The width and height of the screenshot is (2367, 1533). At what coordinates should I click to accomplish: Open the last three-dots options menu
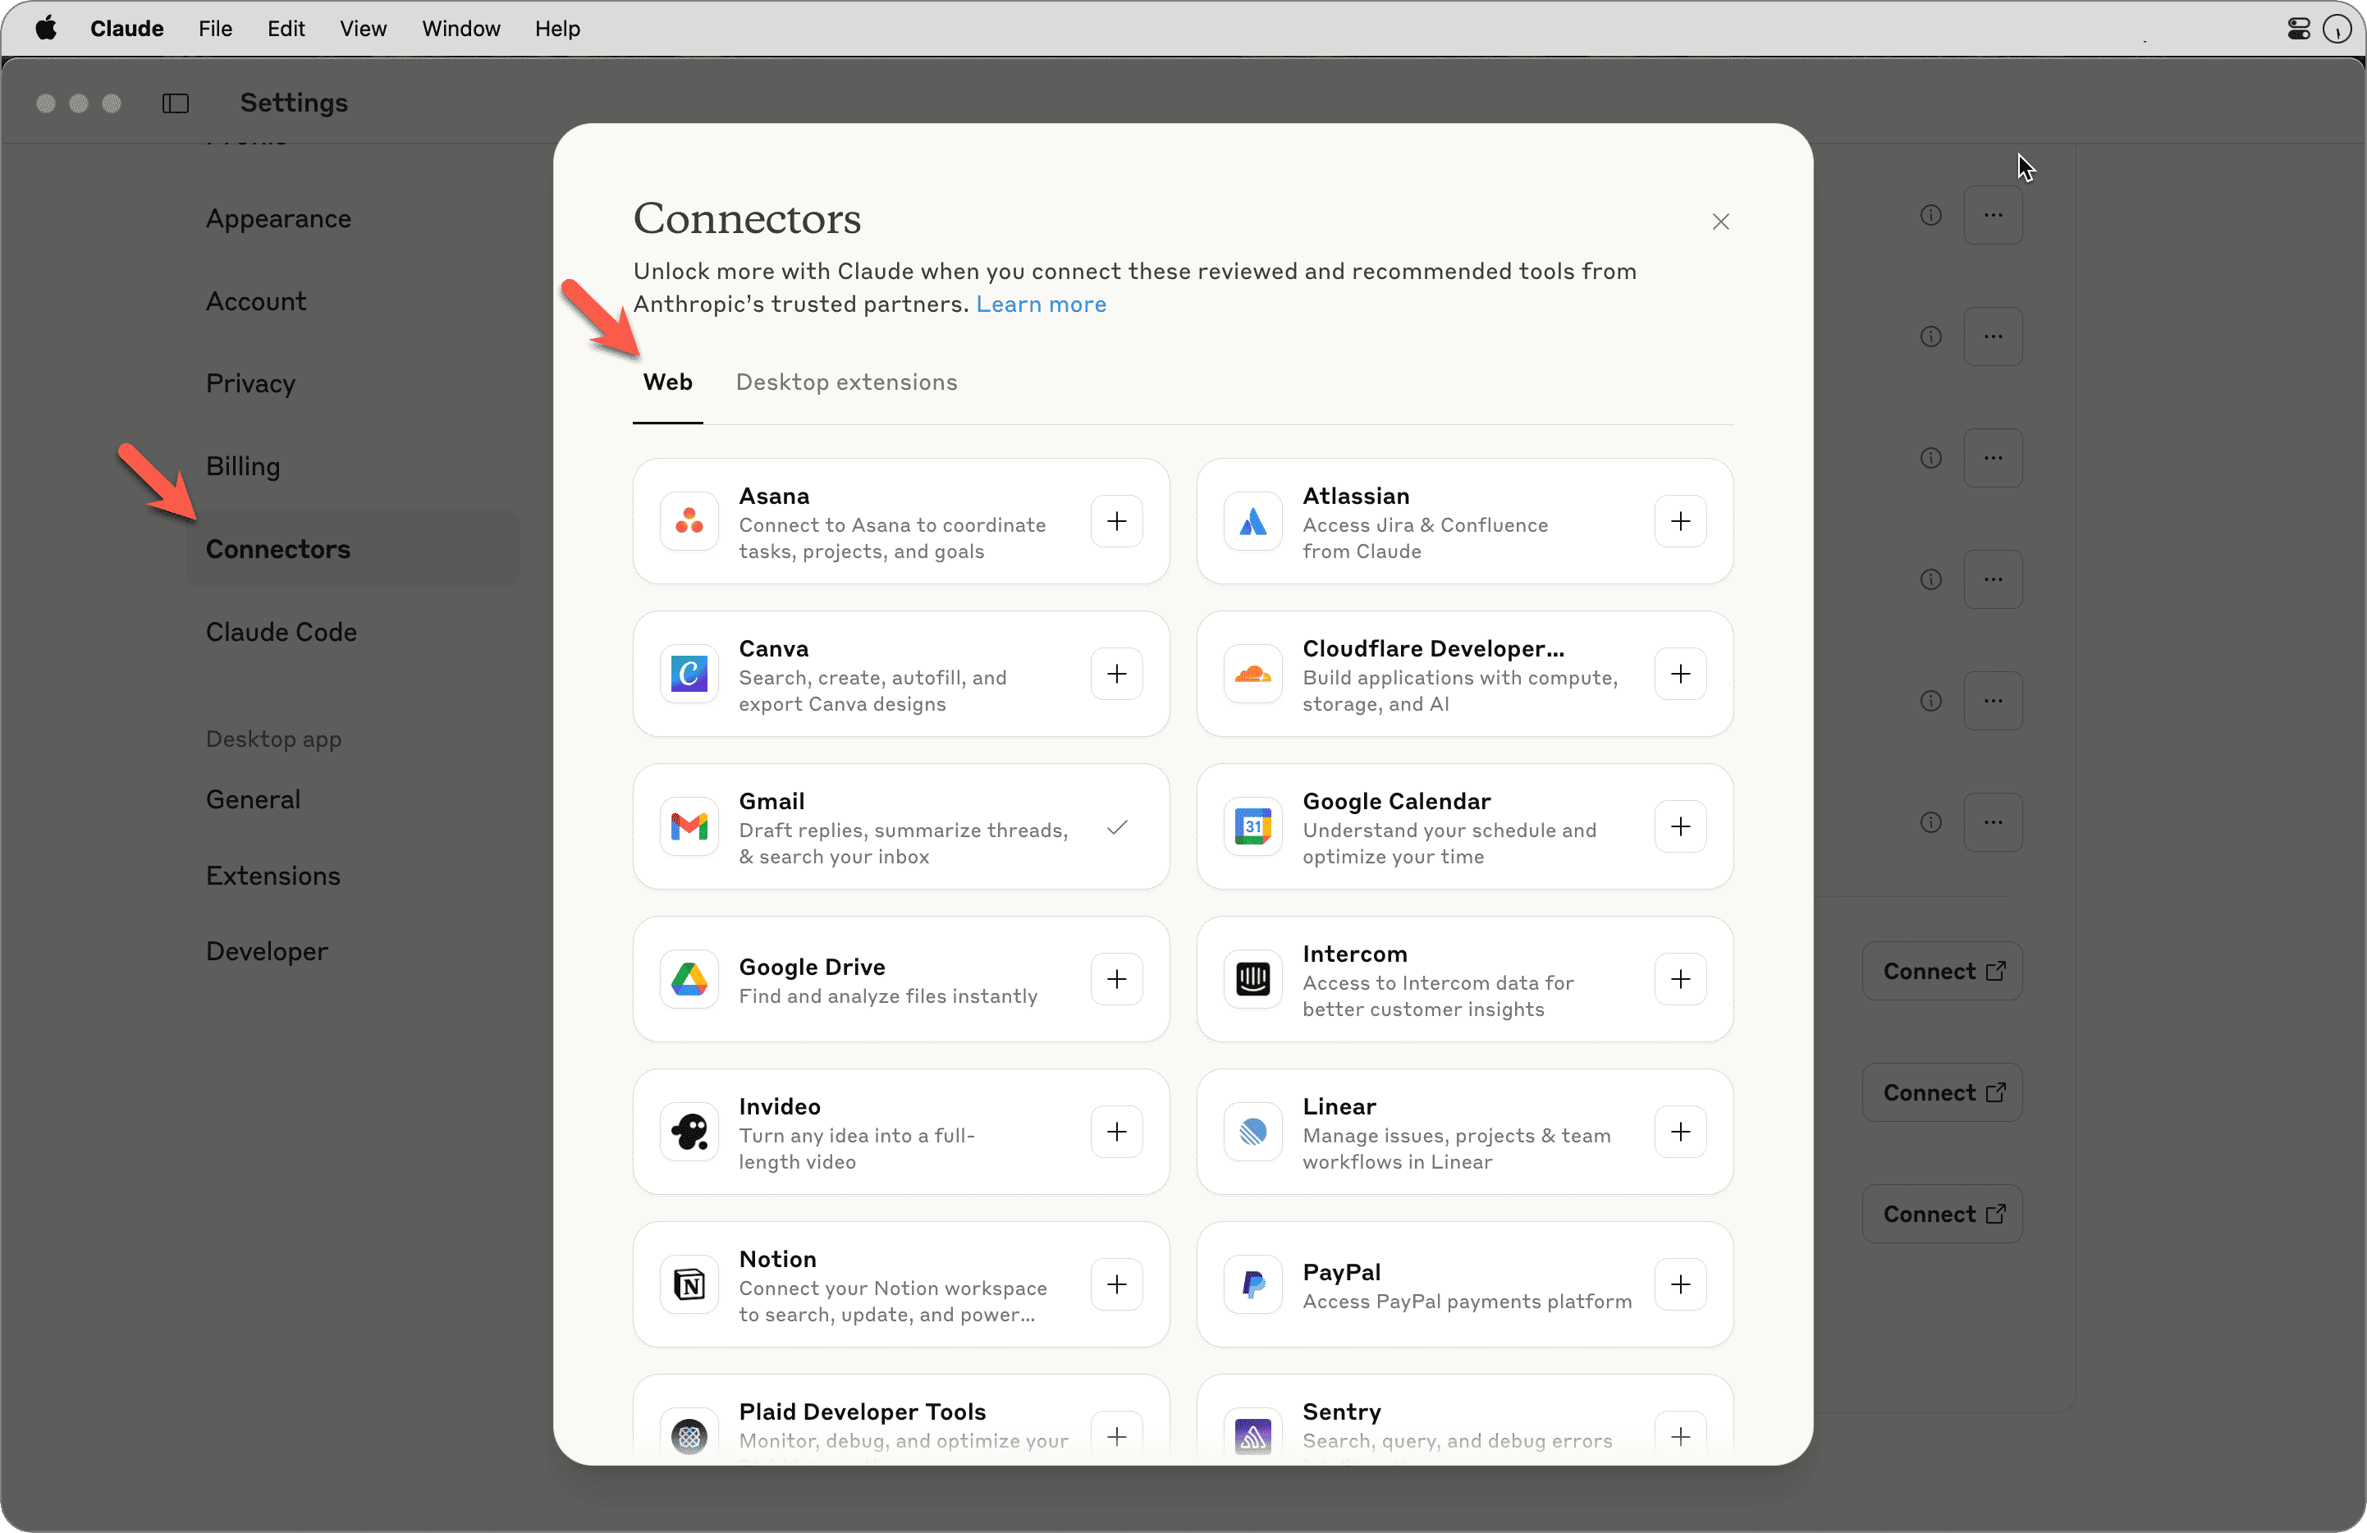coord(1992,822)
